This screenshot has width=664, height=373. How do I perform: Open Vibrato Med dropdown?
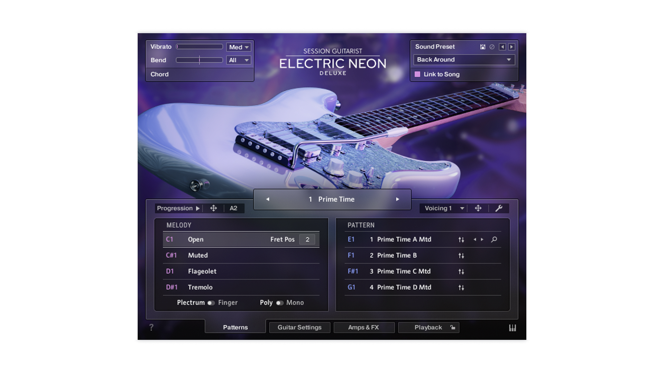[239, 47]
